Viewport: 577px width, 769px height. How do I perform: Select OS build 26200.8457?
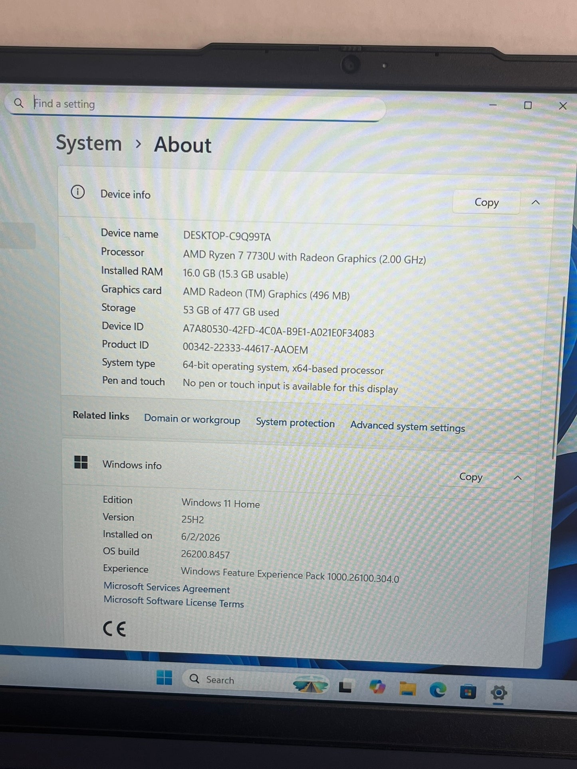(x=205, y=554)
